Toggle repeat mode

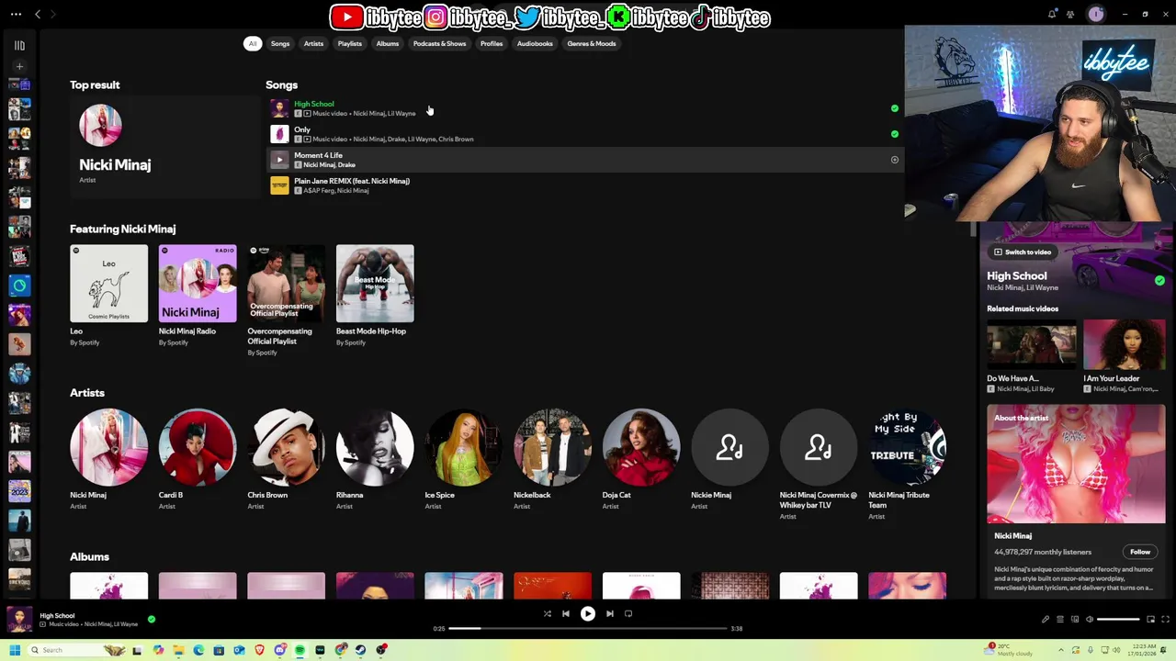628,614
